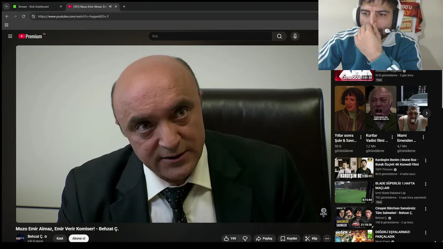
Task: Open options for Kurtlar Vadisi short
Action: [x=392, y=137]
